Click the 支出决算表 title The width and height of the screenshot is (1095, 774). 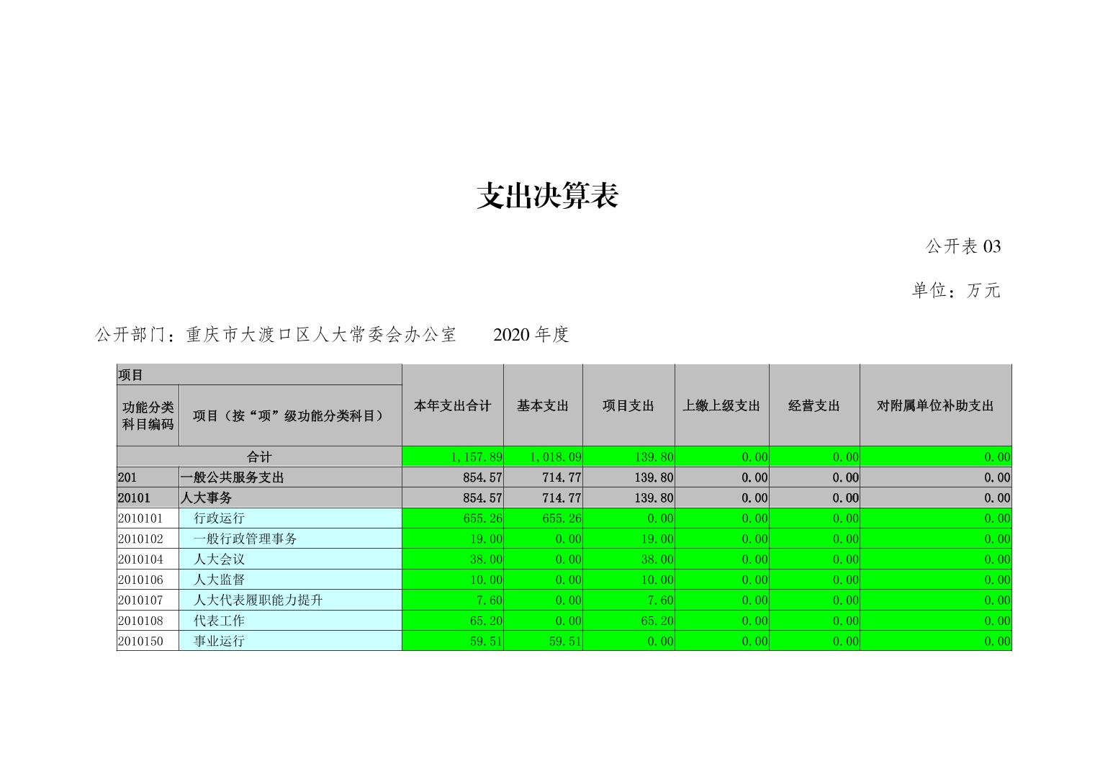(x=547, y=196)
